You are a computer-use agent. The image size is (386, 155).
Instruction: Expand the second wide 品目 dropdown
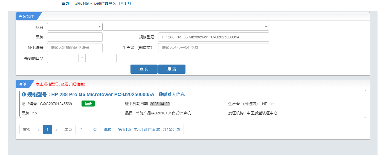point(186,27)
